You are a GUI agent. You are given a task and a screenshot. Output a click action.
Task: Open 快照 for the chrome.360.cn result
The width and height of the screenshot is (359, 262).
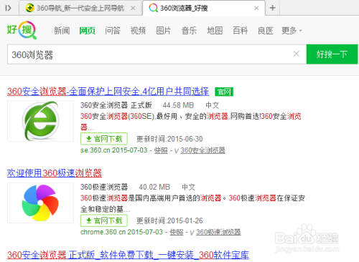[x=177, y=232]
